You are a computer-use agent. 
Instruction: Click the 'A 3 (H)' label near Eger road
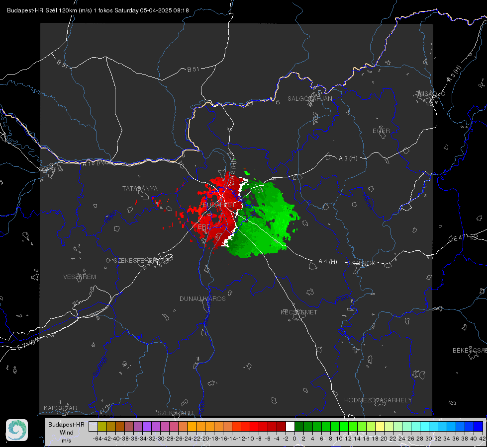tap(348, 158)
